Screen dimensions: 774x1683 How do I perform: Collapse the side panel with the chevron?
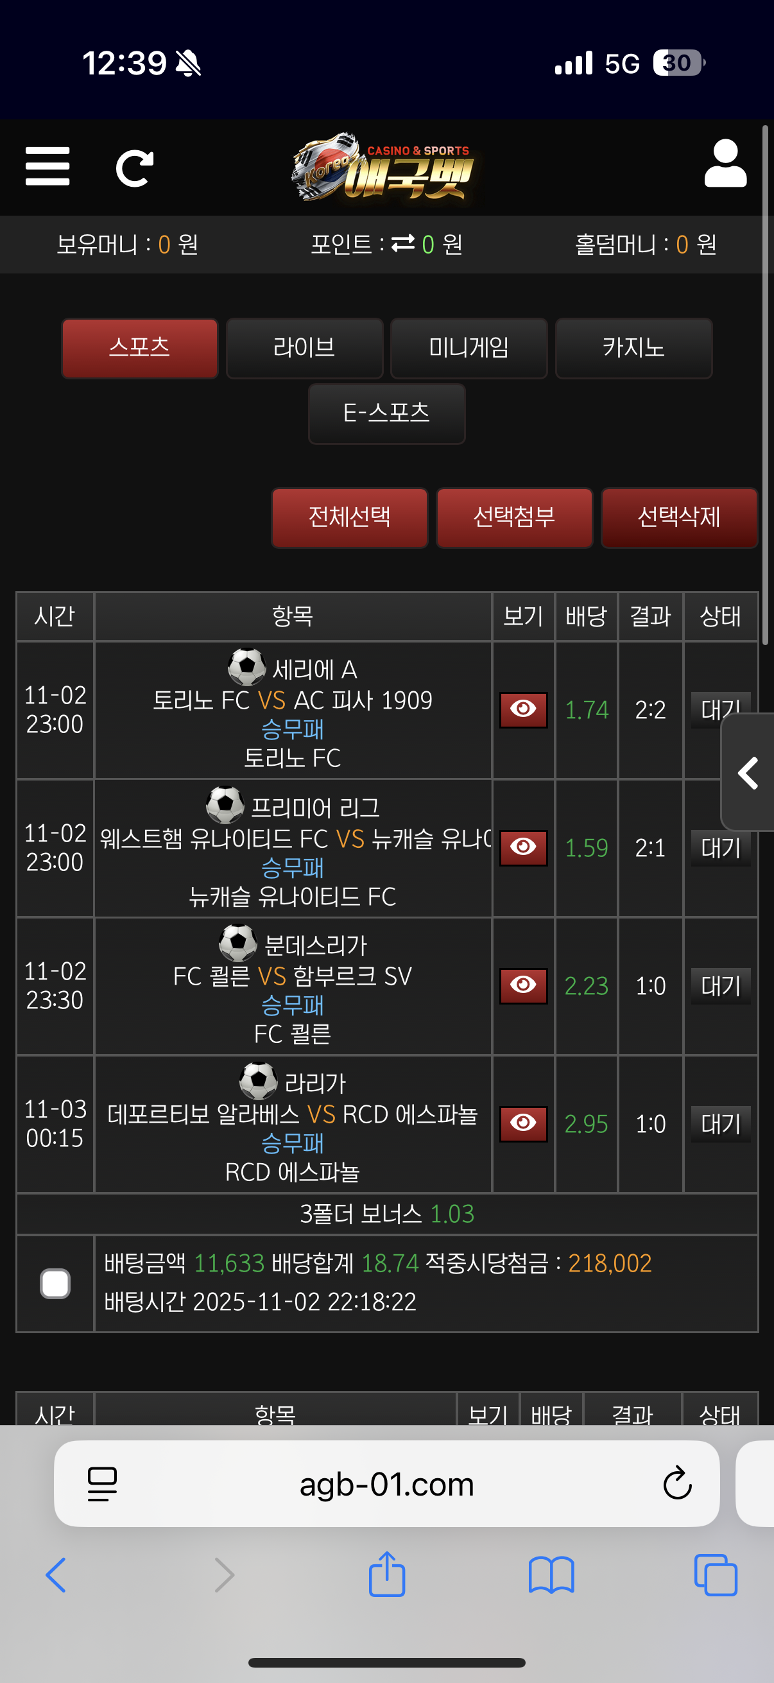click(x=746, y=773)
